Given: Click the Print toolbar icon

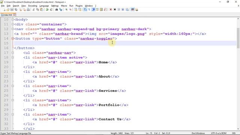Looking at the screenshot, I should click(28, 10).
